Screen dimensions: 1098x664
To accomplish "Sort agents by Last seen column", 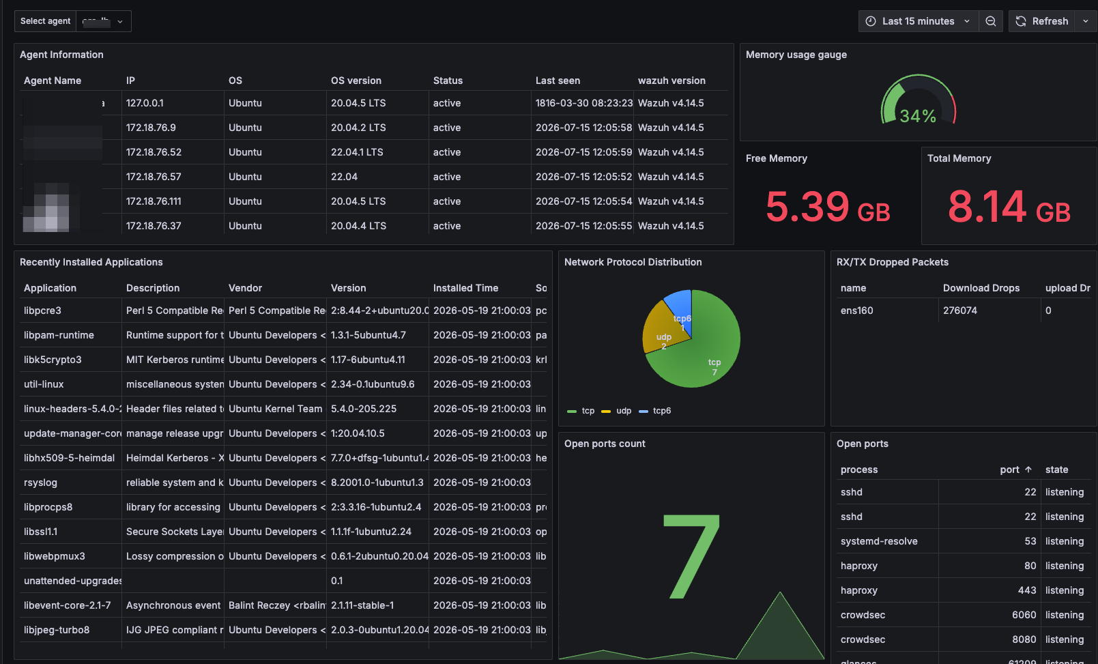I will pos(558,81).
